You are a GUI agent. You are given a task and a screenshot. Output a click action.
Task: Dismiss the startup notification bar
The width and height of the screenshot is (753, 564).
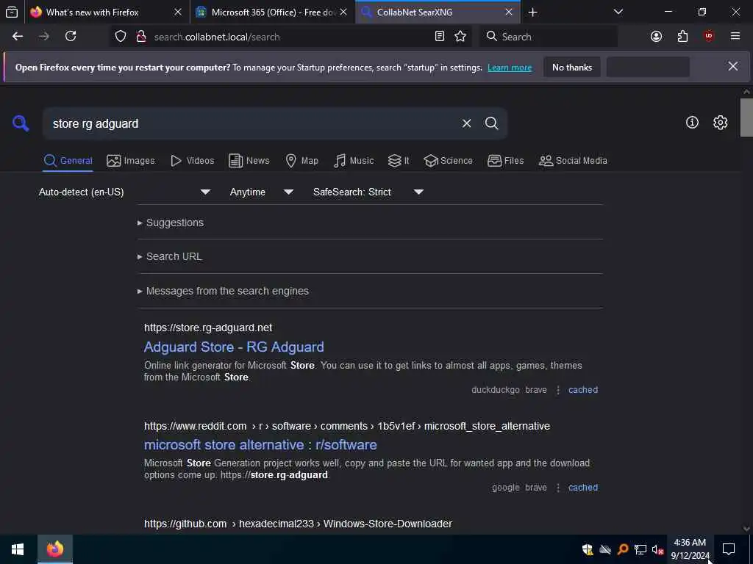point(733,66)
